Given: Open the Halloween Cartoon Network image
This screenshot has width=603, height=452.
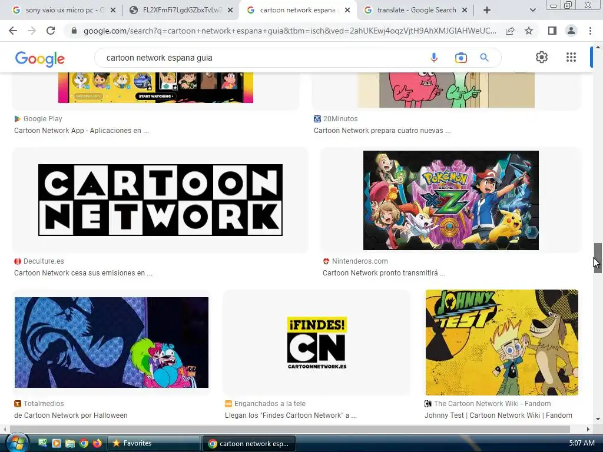Looking at the screenshot, I should [111, 342].
